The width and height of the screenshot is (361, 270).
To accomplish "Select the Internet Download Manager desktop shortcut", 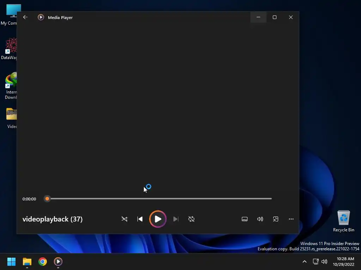I will pos(11,86).
